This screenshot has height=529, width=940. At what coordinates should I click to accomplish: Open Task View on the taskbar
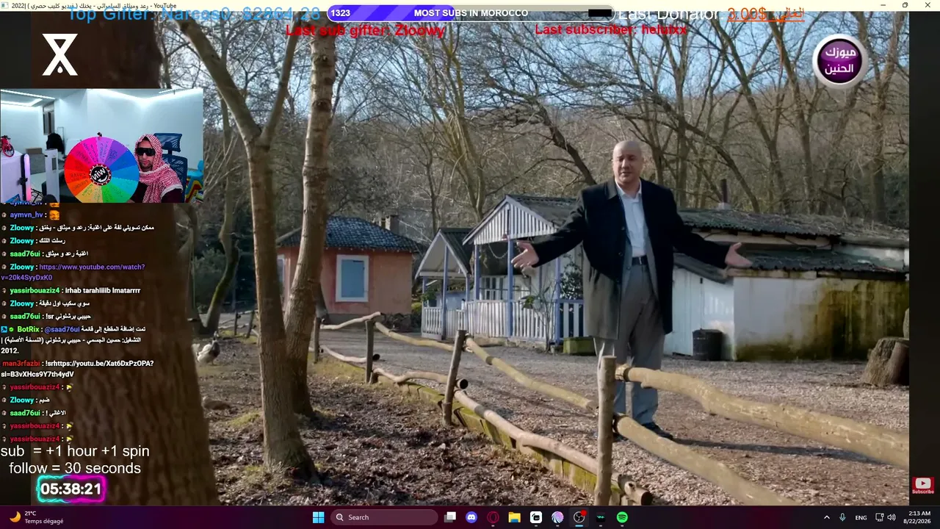pyautogui.click(x=450, y=517)
